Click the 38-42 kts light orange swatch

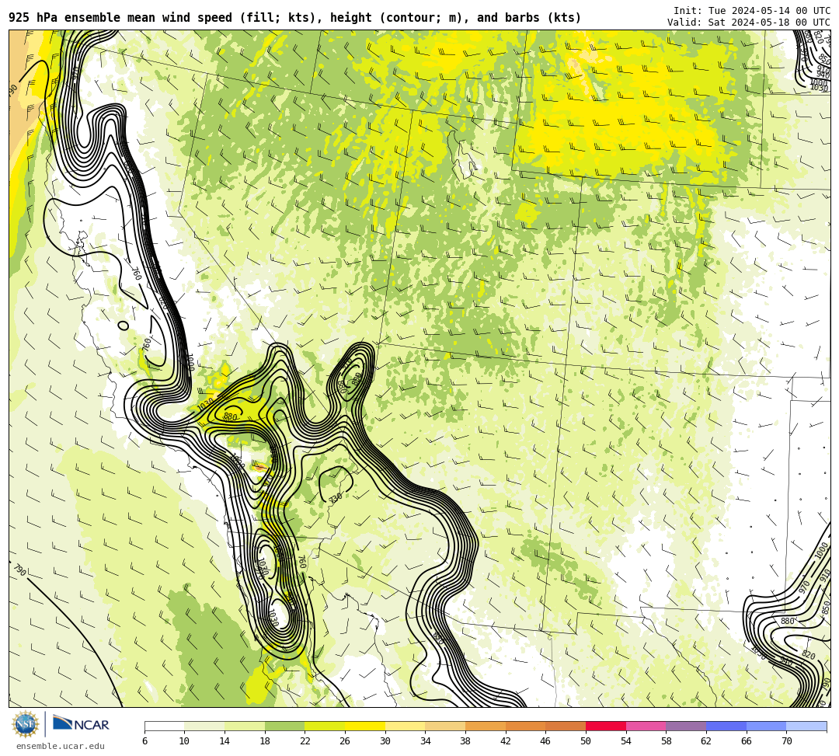(x=486, y=726)
